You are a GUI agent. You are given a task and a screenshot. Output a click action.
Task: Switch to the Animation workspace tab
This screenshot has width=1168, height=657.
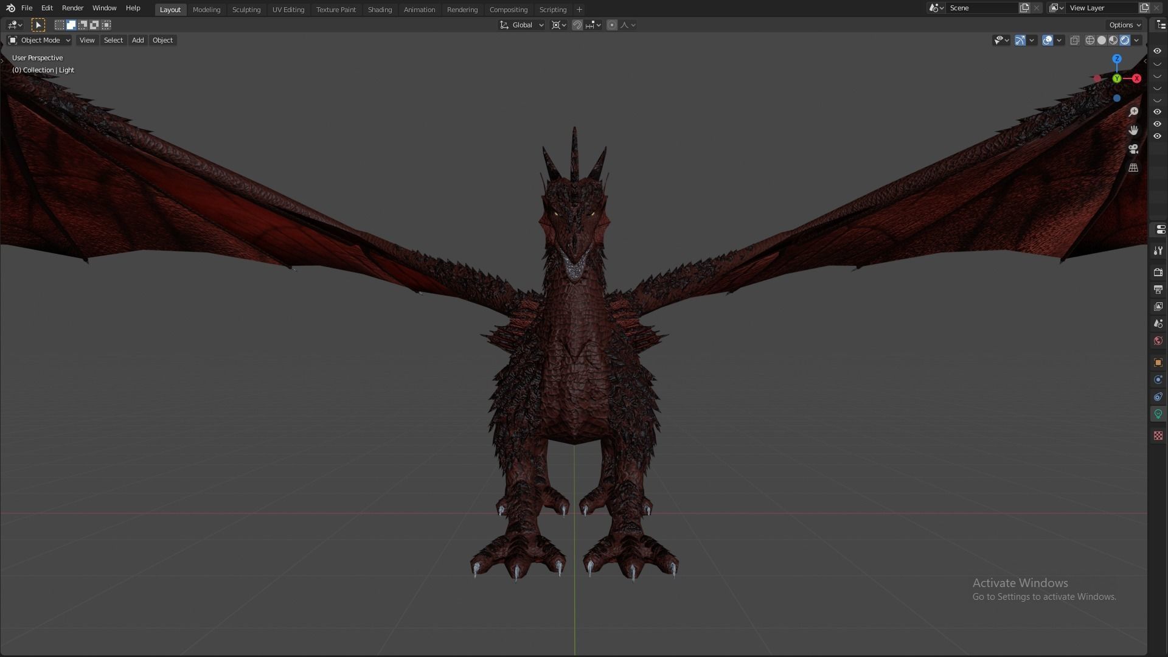point(419,10)
